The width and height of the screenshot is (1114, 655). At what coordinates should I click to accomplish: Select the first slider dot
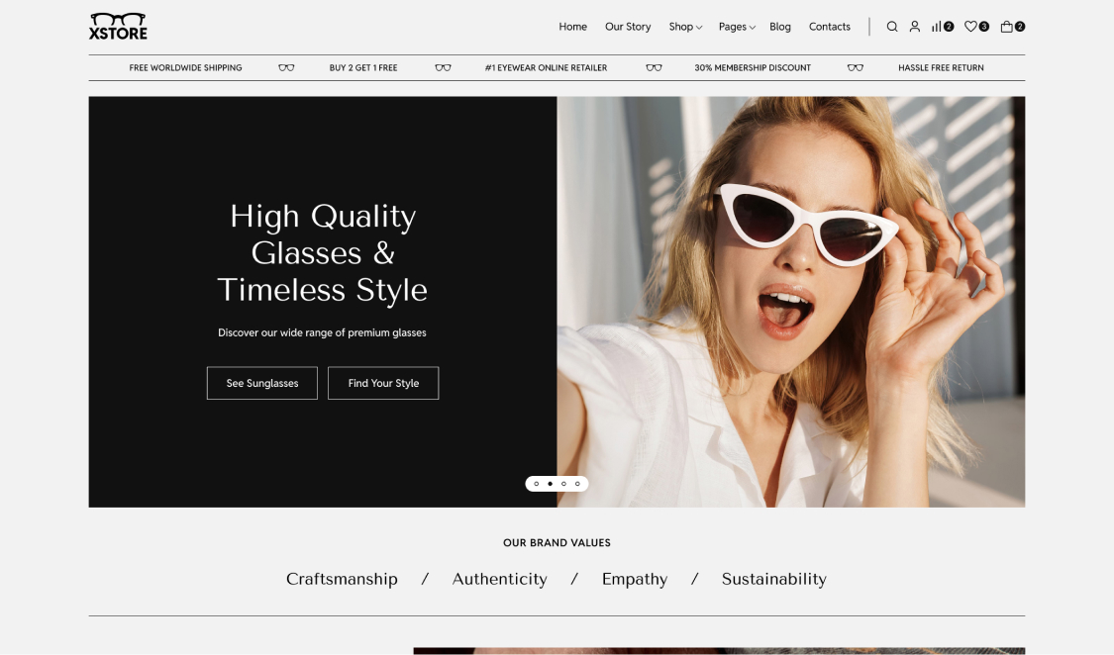(537, 484)
